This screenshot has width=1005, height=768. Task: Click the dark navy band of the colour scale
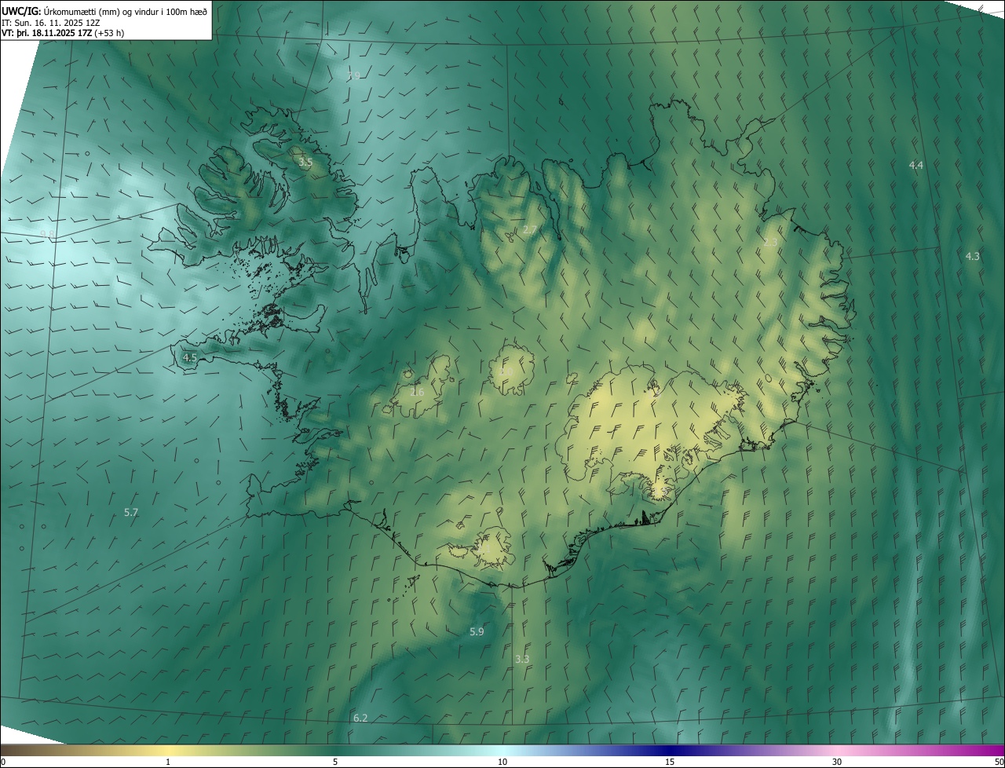click(670, 750)
